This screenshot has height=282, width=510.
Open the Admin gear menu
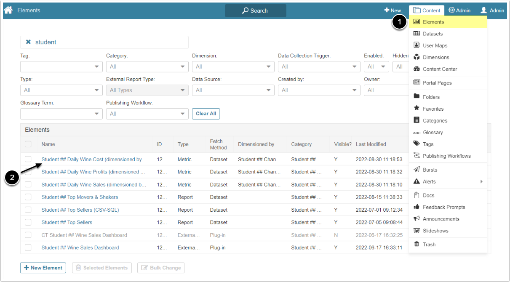coord(459,11)
